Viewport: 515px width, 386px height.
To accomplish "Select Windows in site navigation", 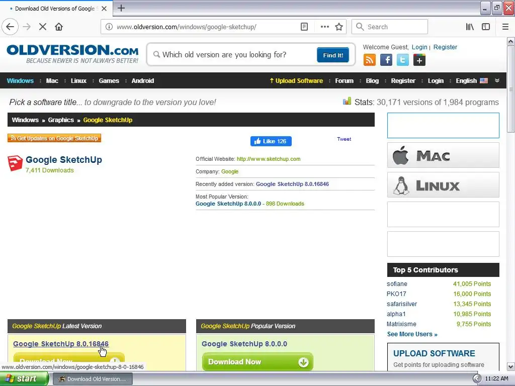I will (20, 81).
